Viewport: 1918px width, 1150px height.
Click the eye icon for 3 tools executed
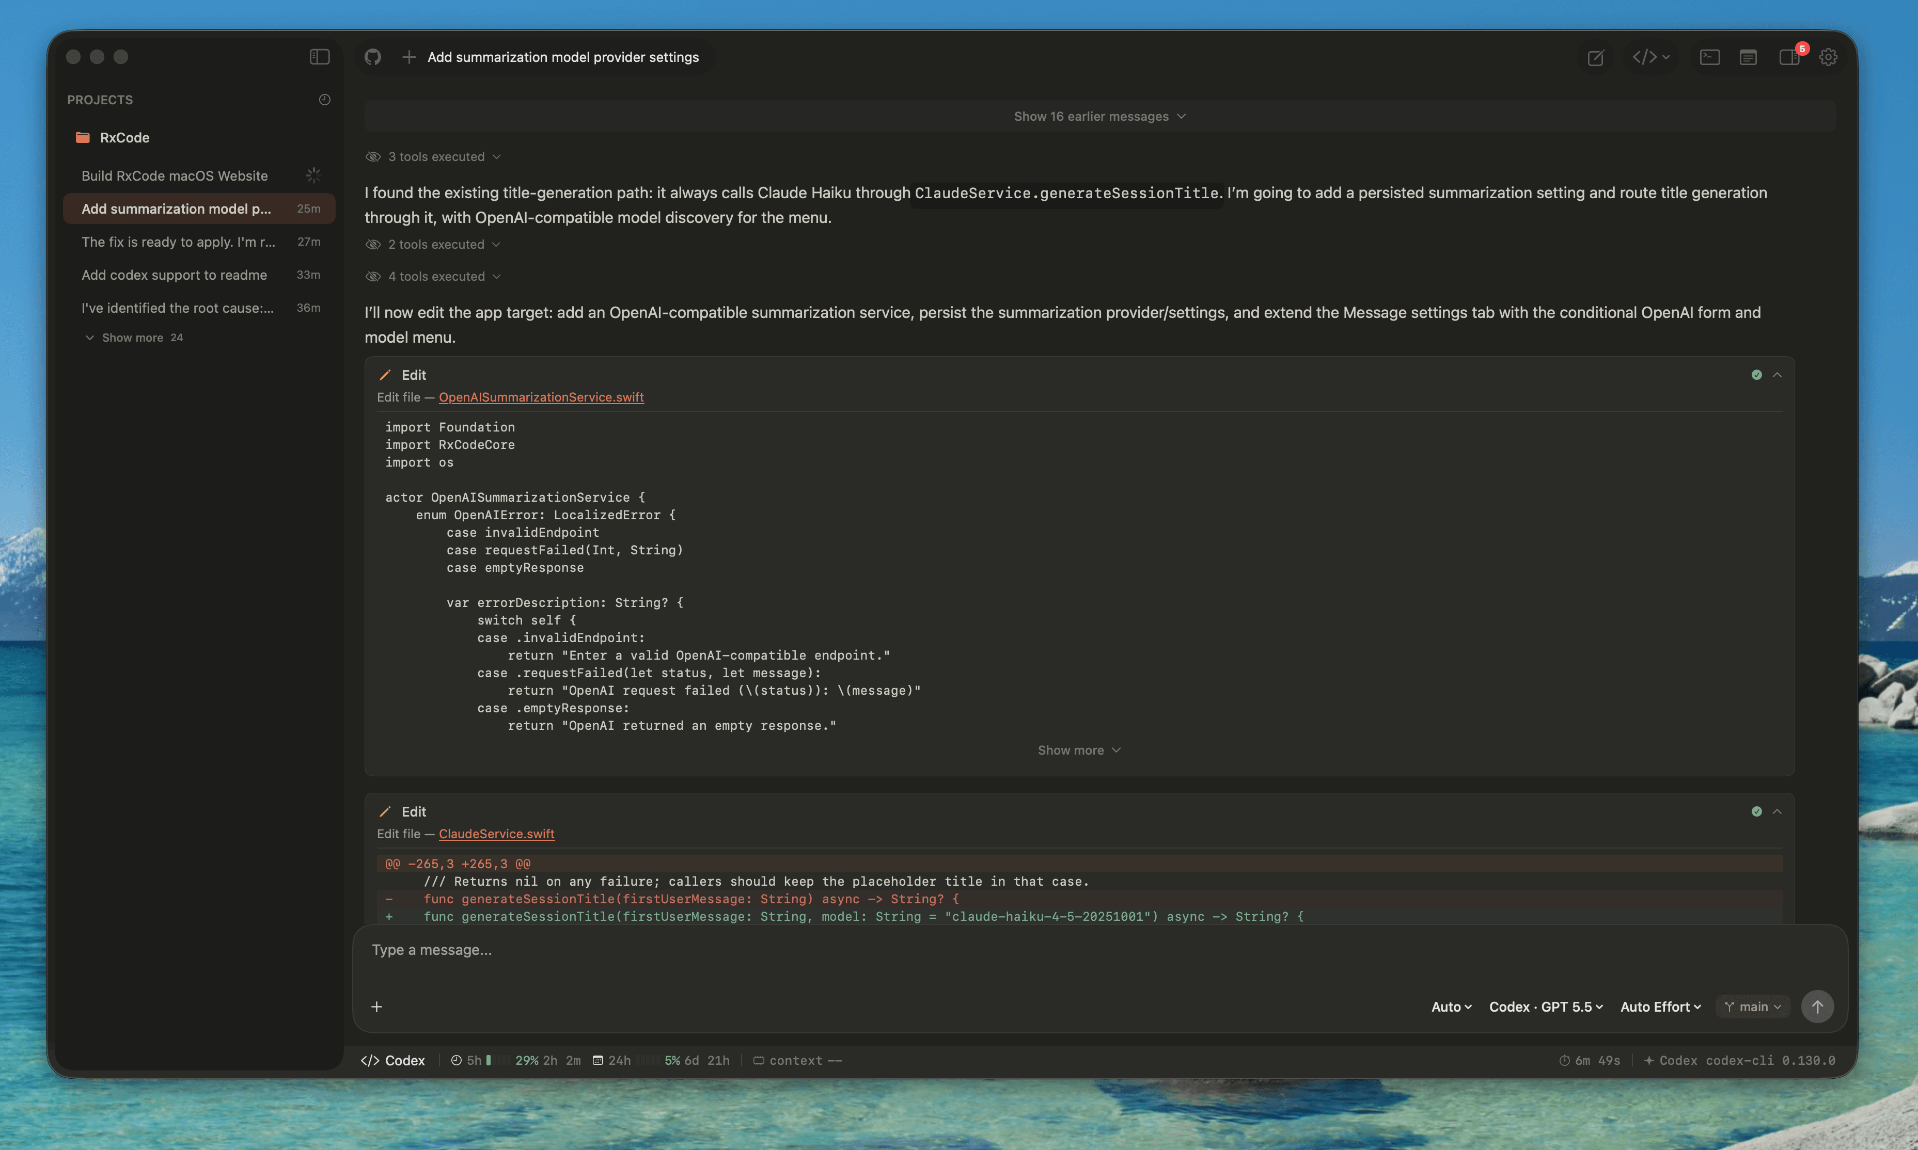coord(373,156)
